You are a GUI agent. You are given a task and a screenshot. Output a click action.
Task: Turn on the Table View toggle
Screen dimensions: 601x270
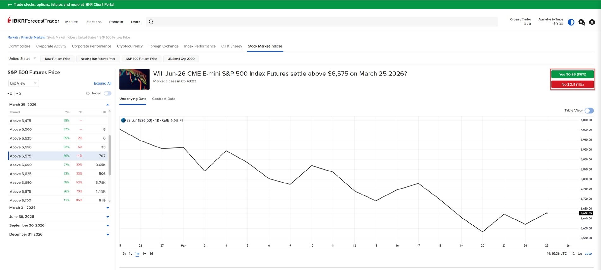[589, 111]
